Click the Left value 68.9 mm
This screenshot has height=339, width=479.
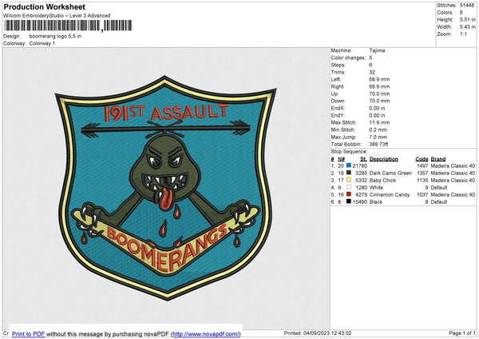pyautogui.click(x=379, y=79)
